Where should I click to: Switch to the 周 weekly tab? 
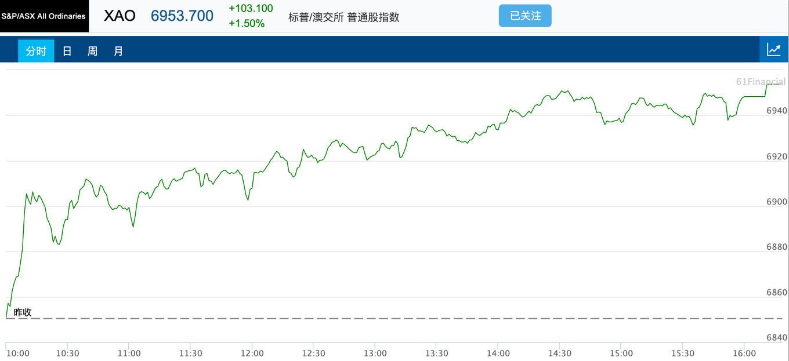pos(92,51)
